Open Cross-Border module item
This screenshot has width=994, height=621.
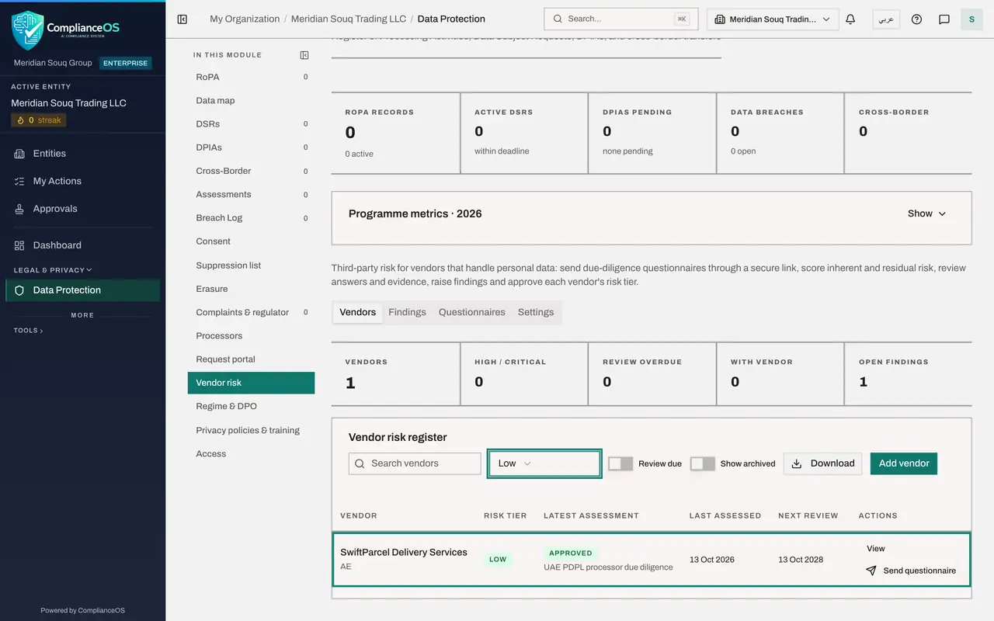[251, 171]
